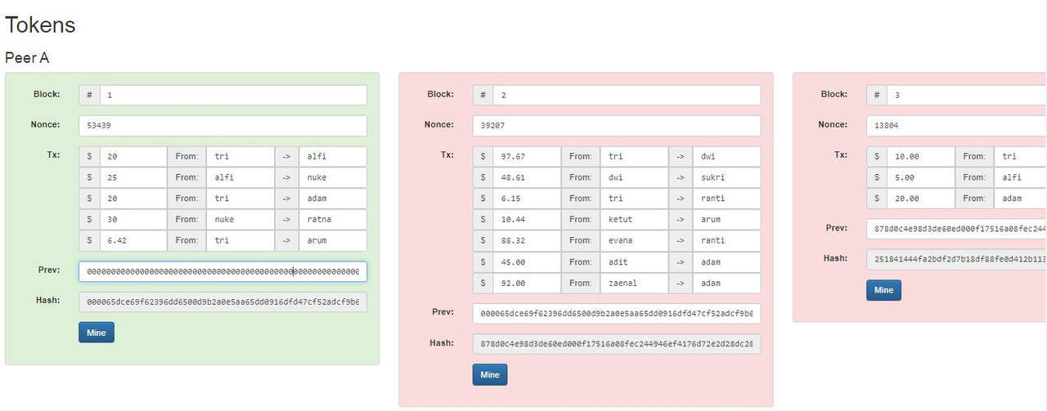1047x411 pixels.
Task: Edit the amount 88.32 in Block 2
Action: [527, 240]
